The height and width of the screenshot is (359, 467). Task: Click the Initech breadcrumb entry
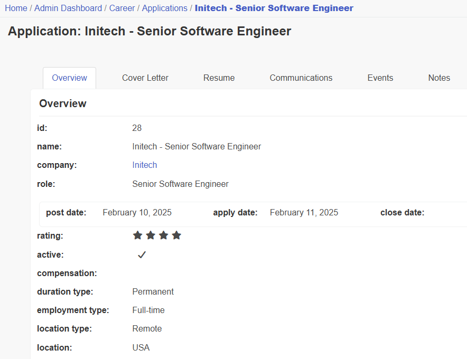pyautogui.click(x=274, y=8)
